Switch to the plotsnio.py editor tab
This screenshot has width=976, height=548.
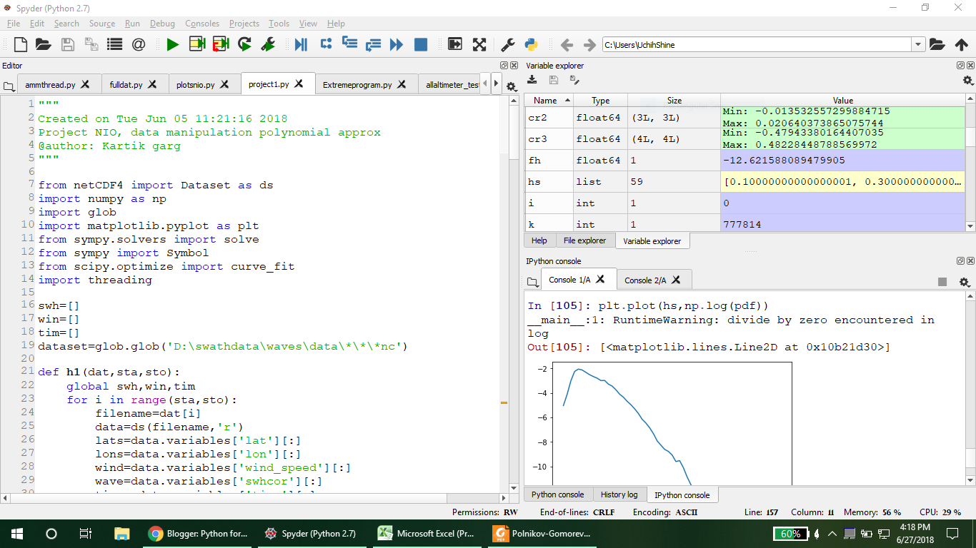[196, 85]
